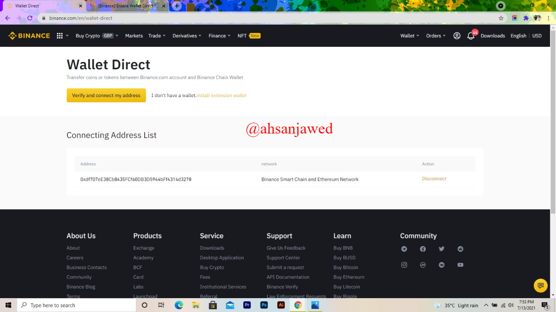The image size is (556, 312).
Task: Open the NFT menu item
Action: tap(249, 36)
